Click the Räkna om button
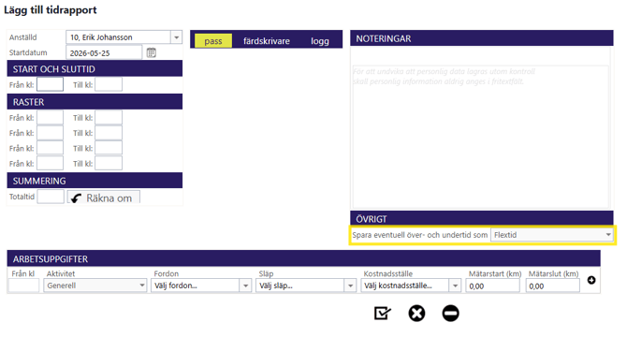Image resolution: width=627 pixels, height=337 pixels. [104, 198]
